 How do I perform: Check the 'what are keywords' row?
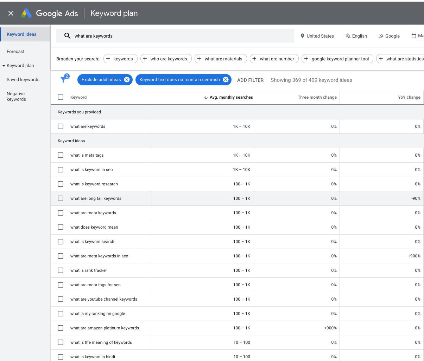[x=61, y=126]
